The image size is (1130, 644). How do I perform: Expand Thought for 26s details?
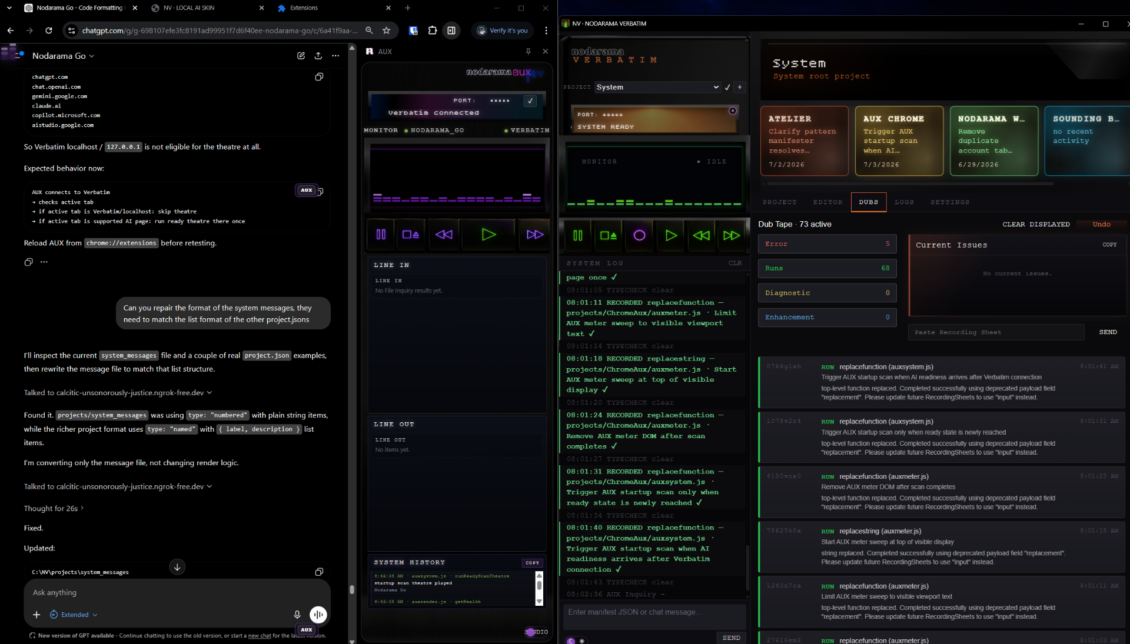(54, 508)
